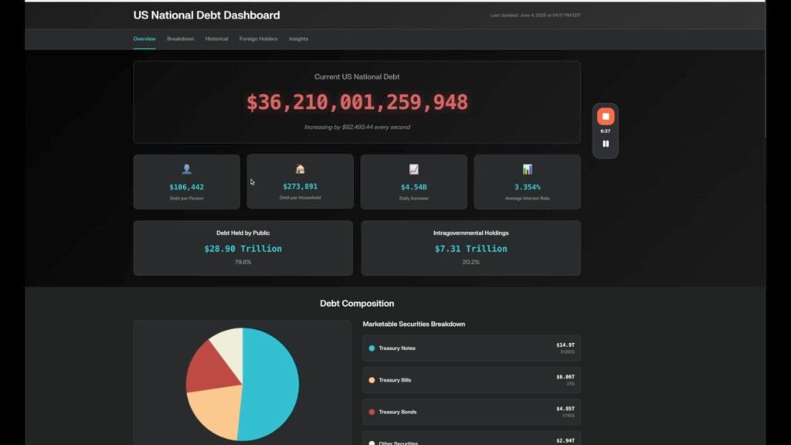Stop the screen recording with orange button
The height and width of the screenshot is (445, 791).
click(x=606, y=117)
